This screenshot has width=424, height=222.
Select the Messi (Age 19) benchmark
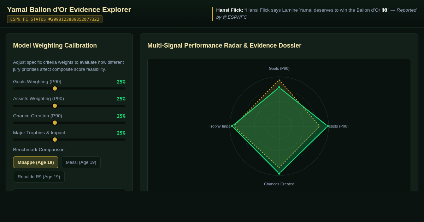81,162
